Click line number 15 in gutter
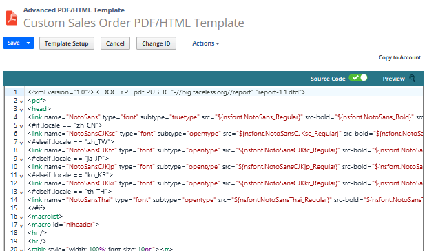 14,208
